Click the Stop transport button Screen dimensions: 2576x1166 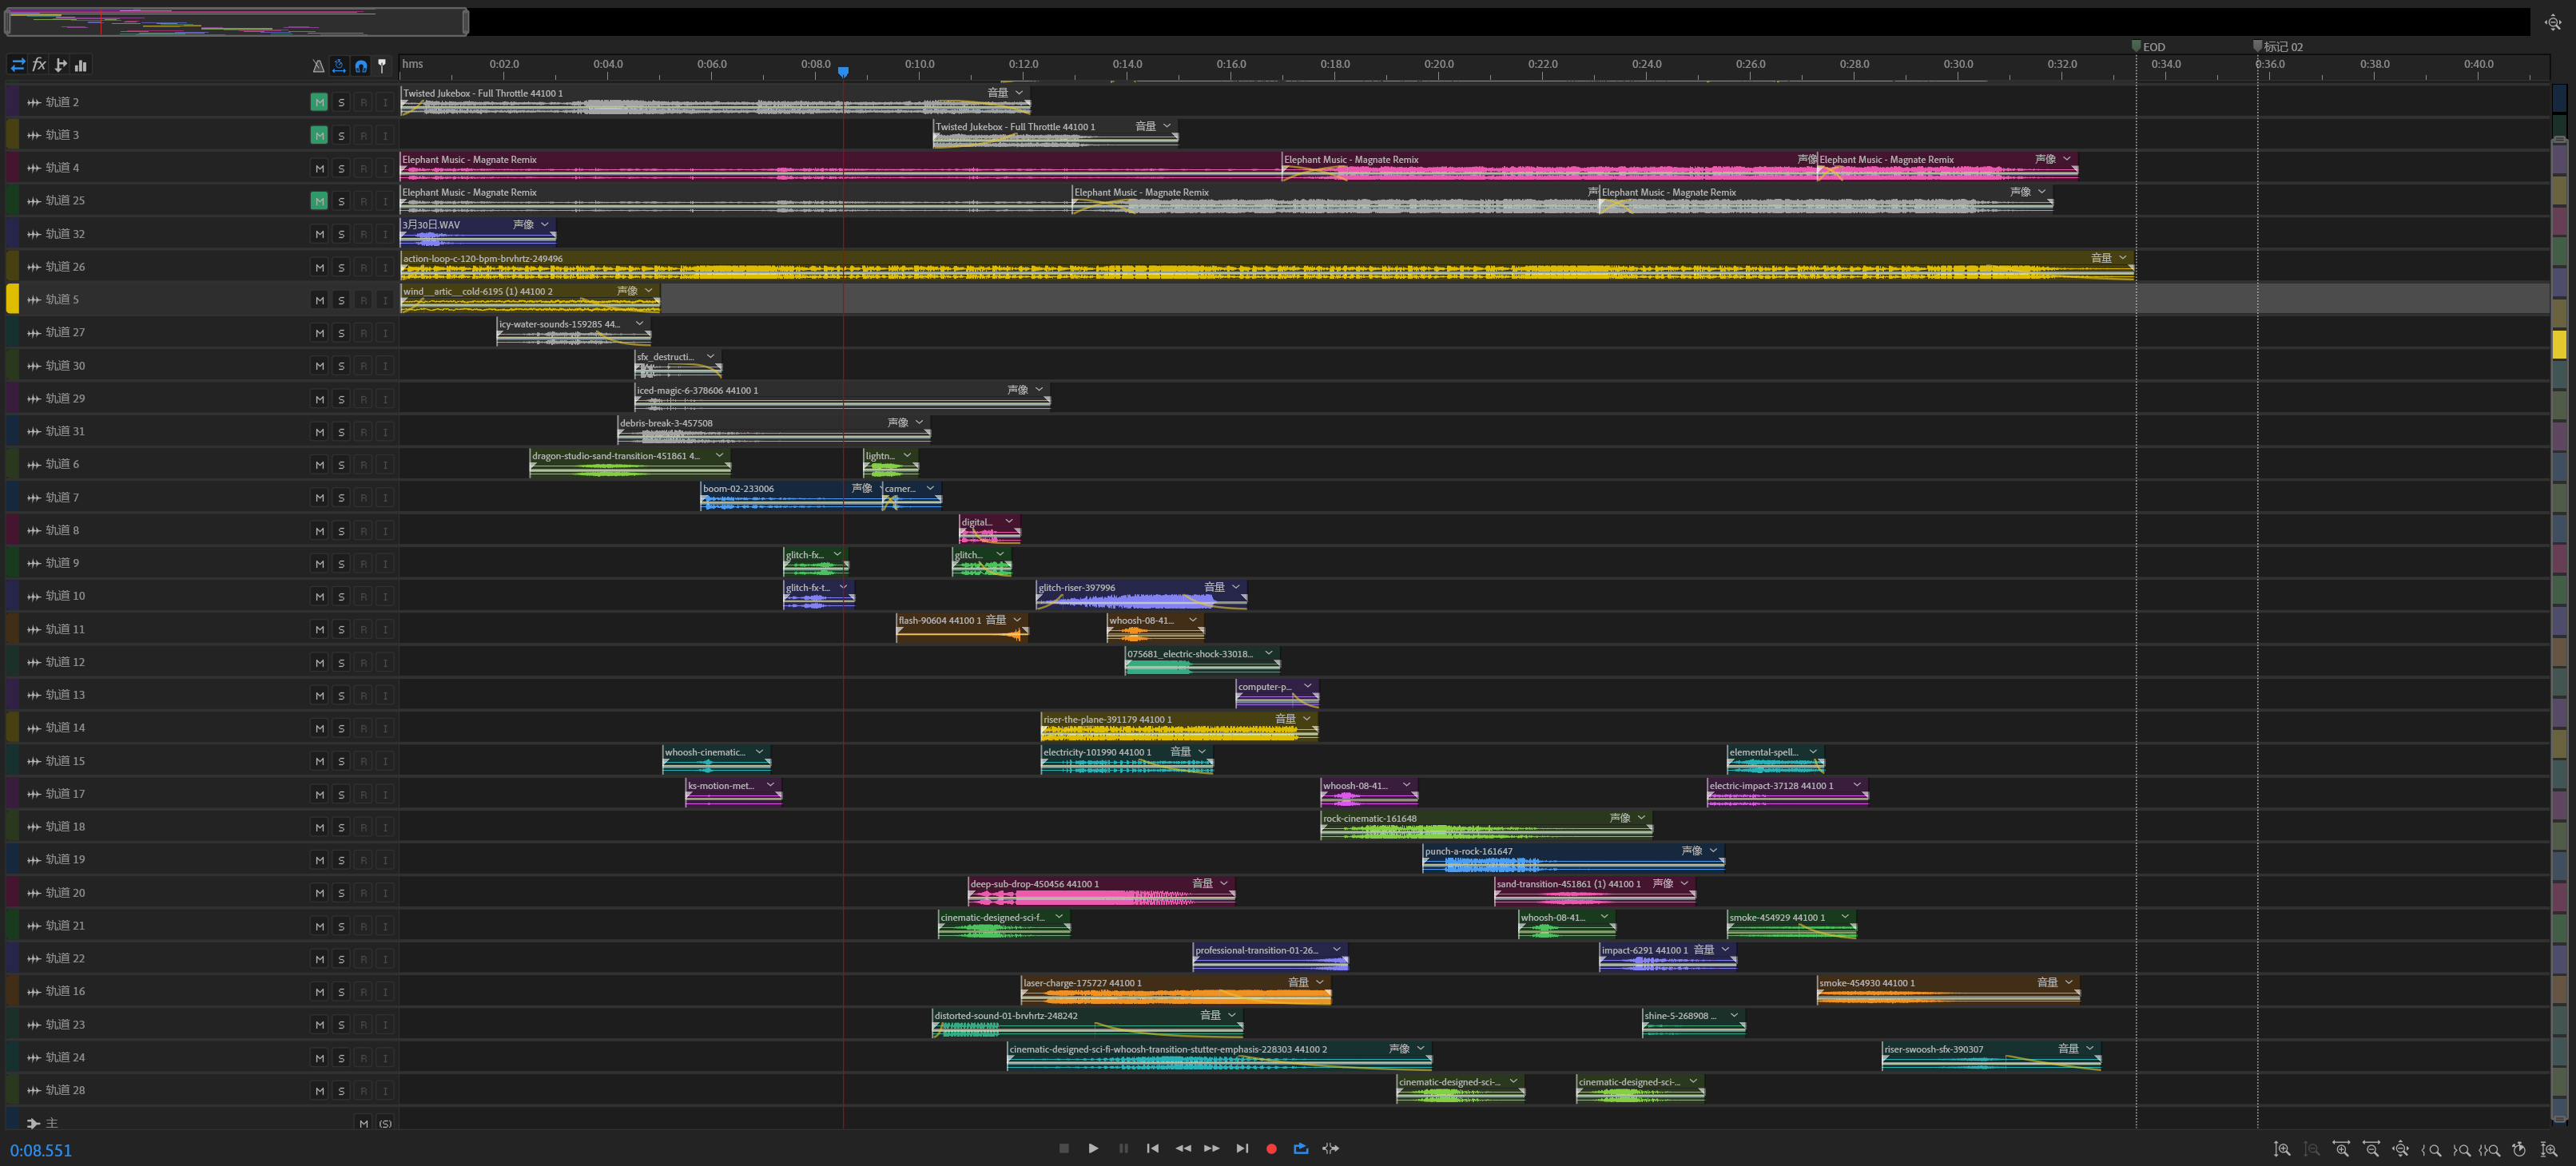1064,1148
